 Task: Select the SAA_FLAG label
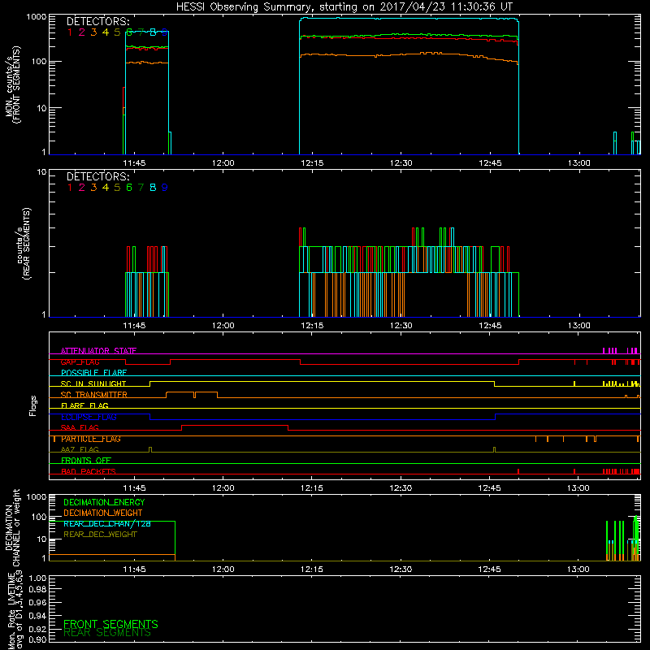80,427
